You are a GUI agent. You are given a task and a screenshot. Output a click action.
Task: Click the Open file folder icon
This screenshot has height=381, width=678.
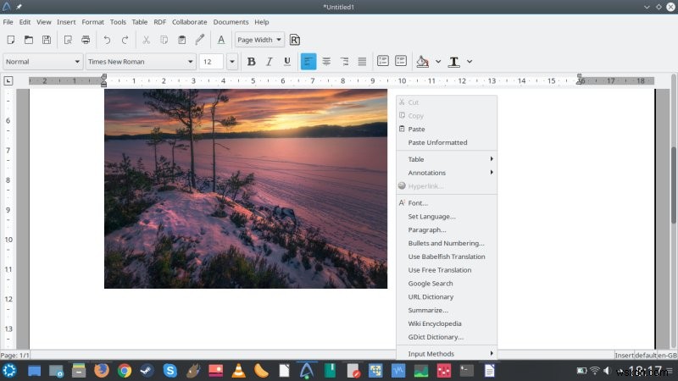click(x=28, y=40)
